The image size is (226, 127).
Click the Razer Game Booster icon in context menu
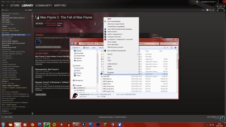coord(105,51)
